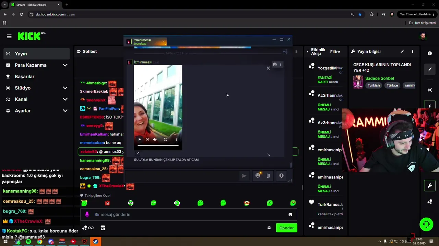Open message options next to reaction icon

[280, 64]
